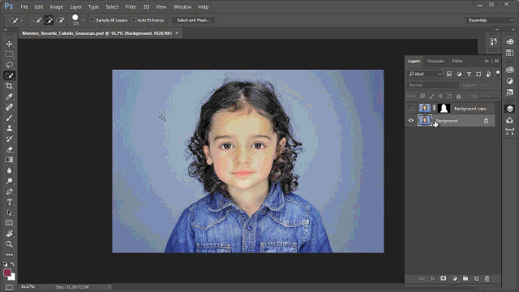Select the Crop tool
This screenshot has height=292, width=519.
point(9,86)
